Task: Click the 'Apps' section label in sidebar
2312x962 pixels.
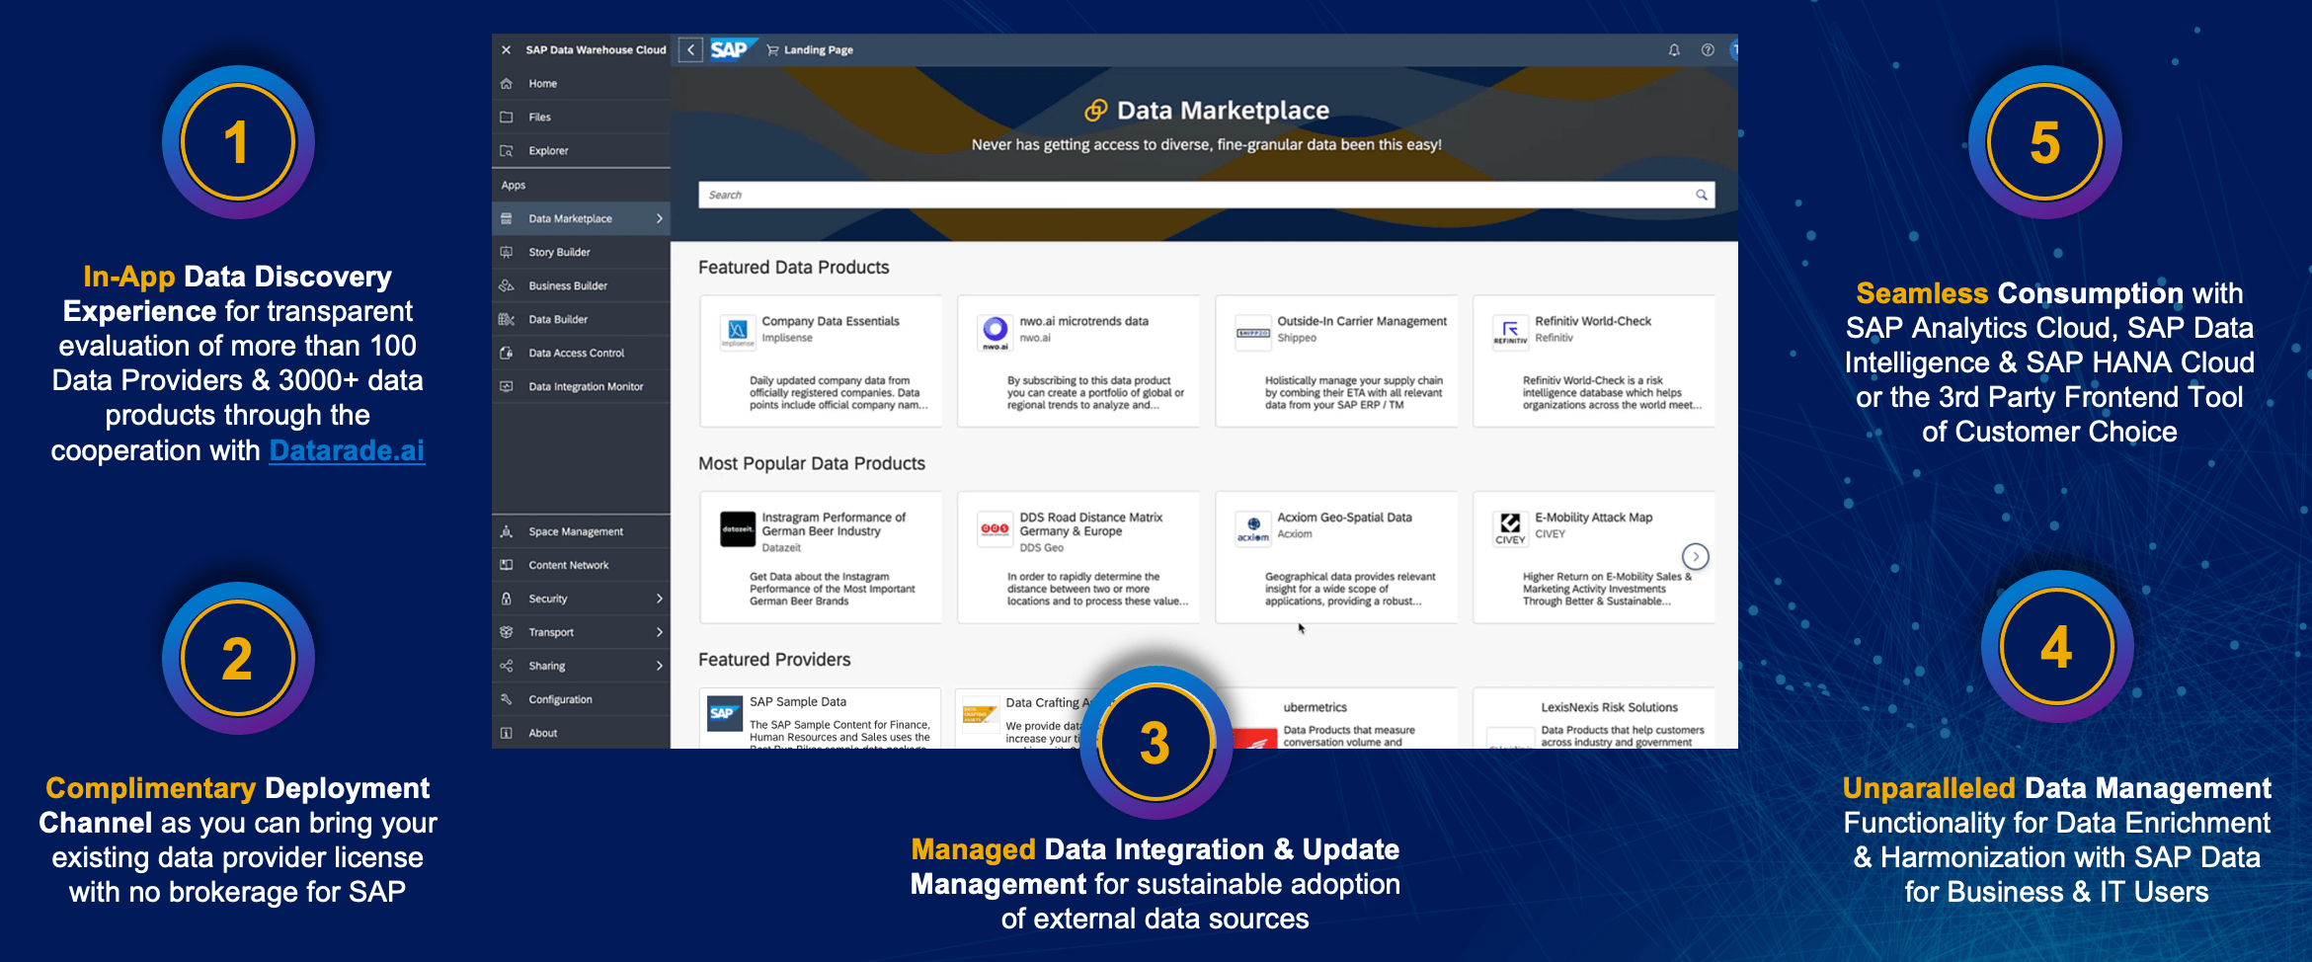Action: (514, 186)
